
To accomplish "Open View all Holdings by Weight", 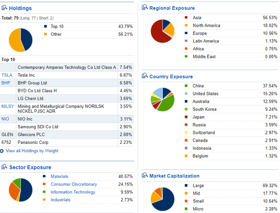I will tap(32, 151).
